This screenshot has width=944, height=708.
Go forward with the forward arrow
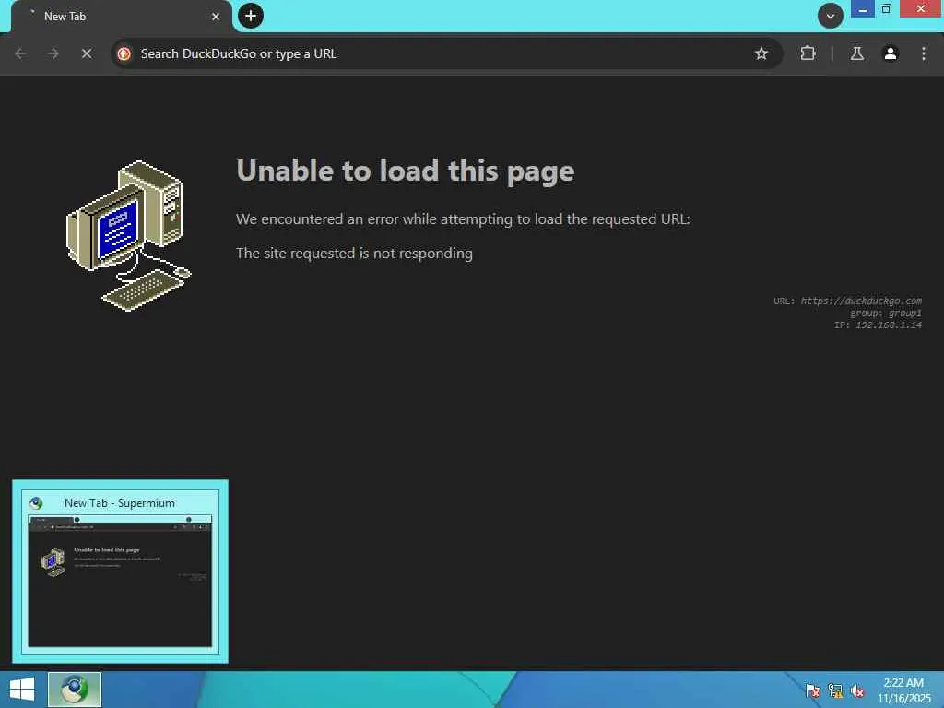[53, 53]
